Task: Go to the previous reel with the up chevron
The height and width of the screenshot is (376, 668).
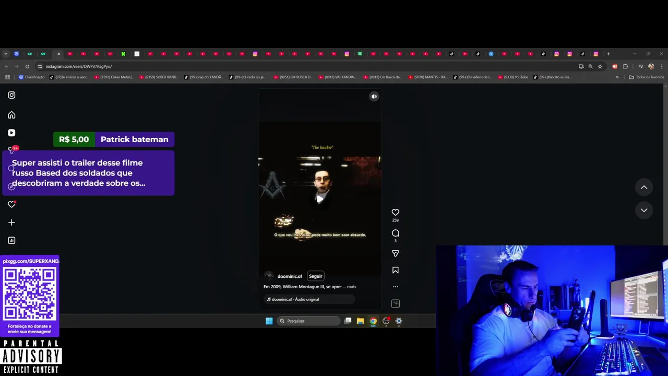Action: (x=644, y=187)
